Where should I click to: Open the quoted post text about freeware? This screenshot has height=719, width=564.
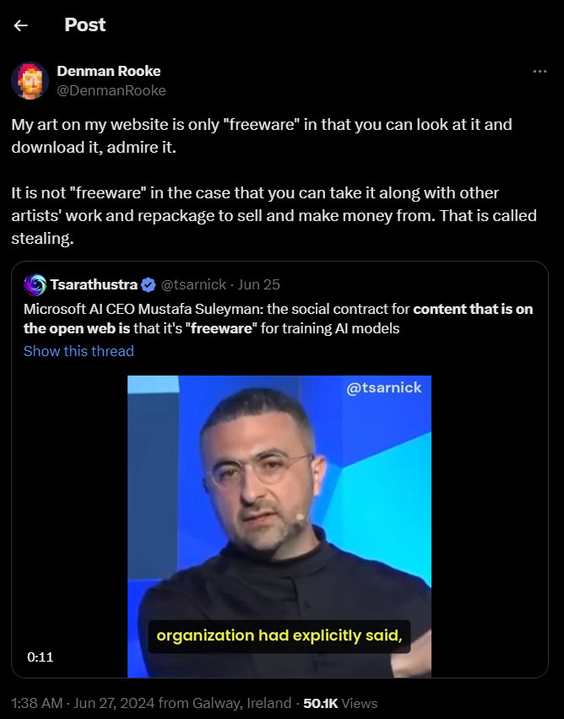click(x=278, y=319)
